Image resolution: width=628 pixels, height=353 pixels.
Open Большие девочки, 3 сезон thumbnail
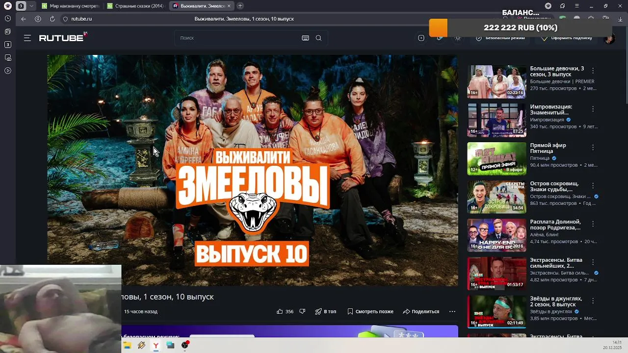click(497, 81)
